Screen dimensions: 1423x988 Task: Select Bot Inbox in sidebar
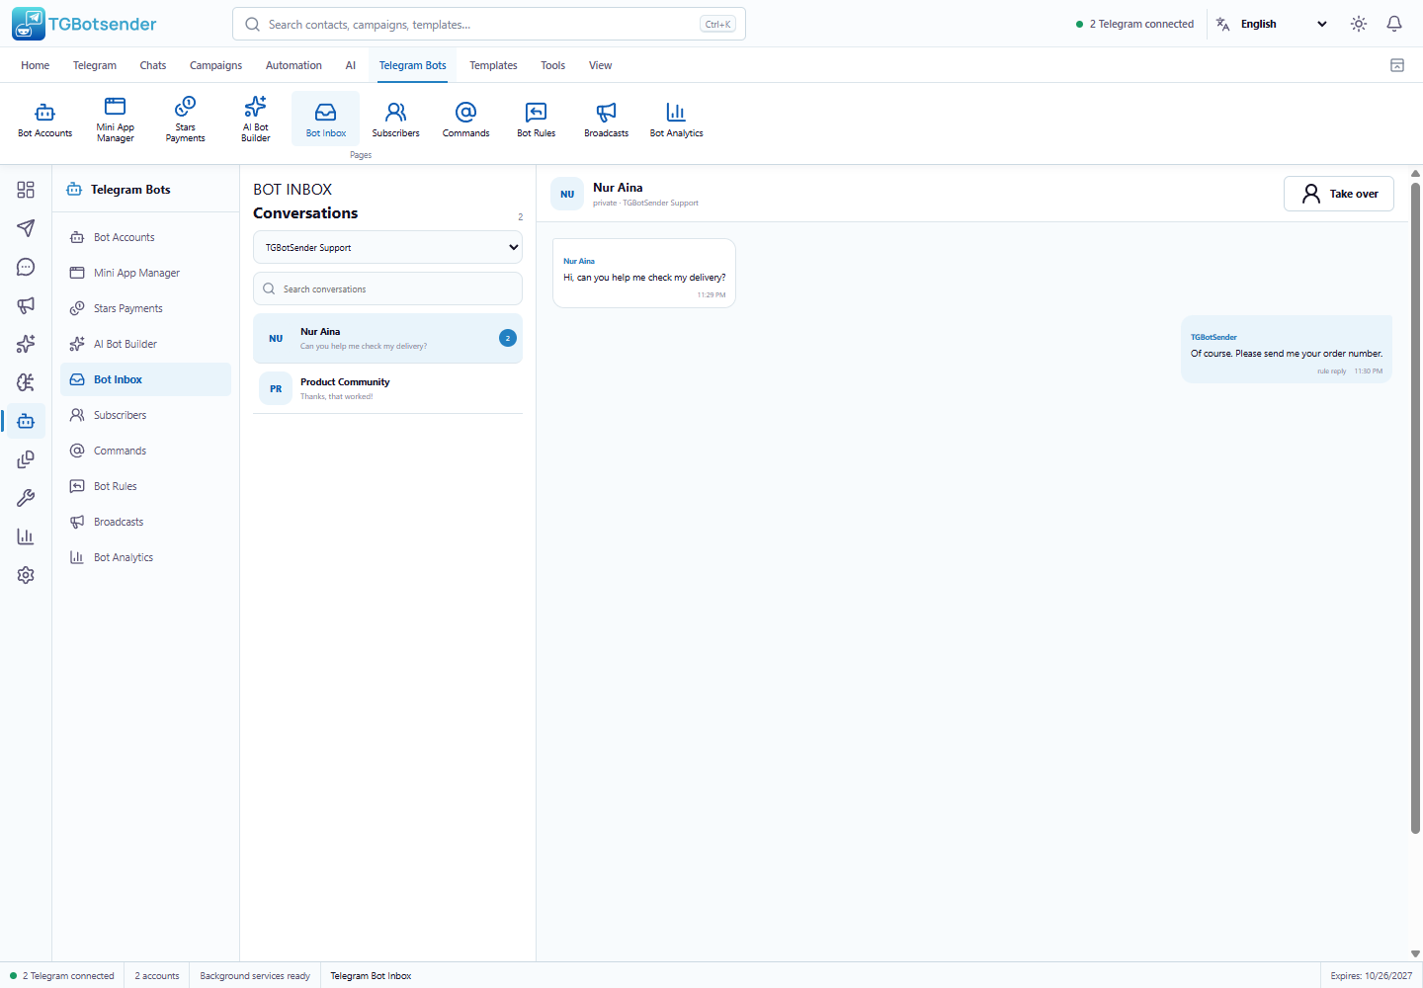pos(145,379)
